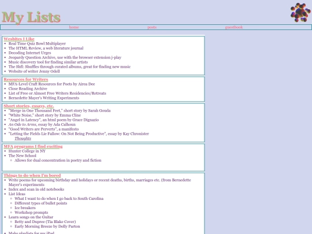Open Decoding Internet Urges
The image size is (312, 234).
(x=29, y=53)
